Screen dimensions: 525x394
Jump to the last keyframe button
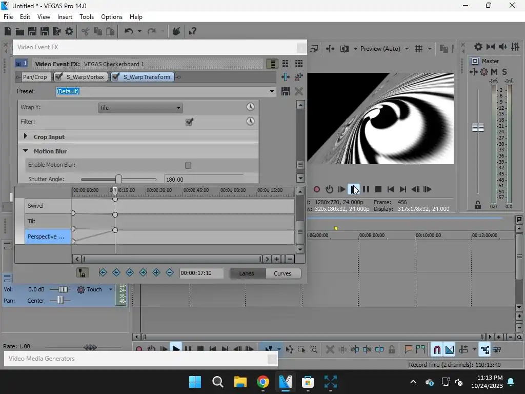[143, 273]
